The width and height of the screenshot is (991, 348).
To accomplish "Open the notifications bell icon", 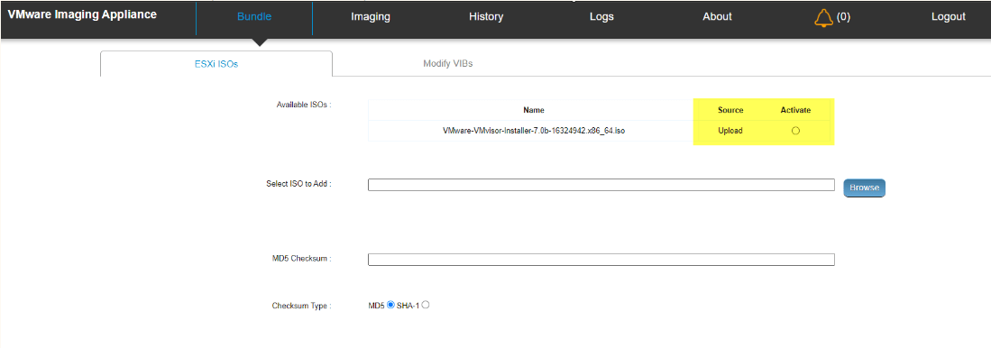I will click(x=823, y=17).
